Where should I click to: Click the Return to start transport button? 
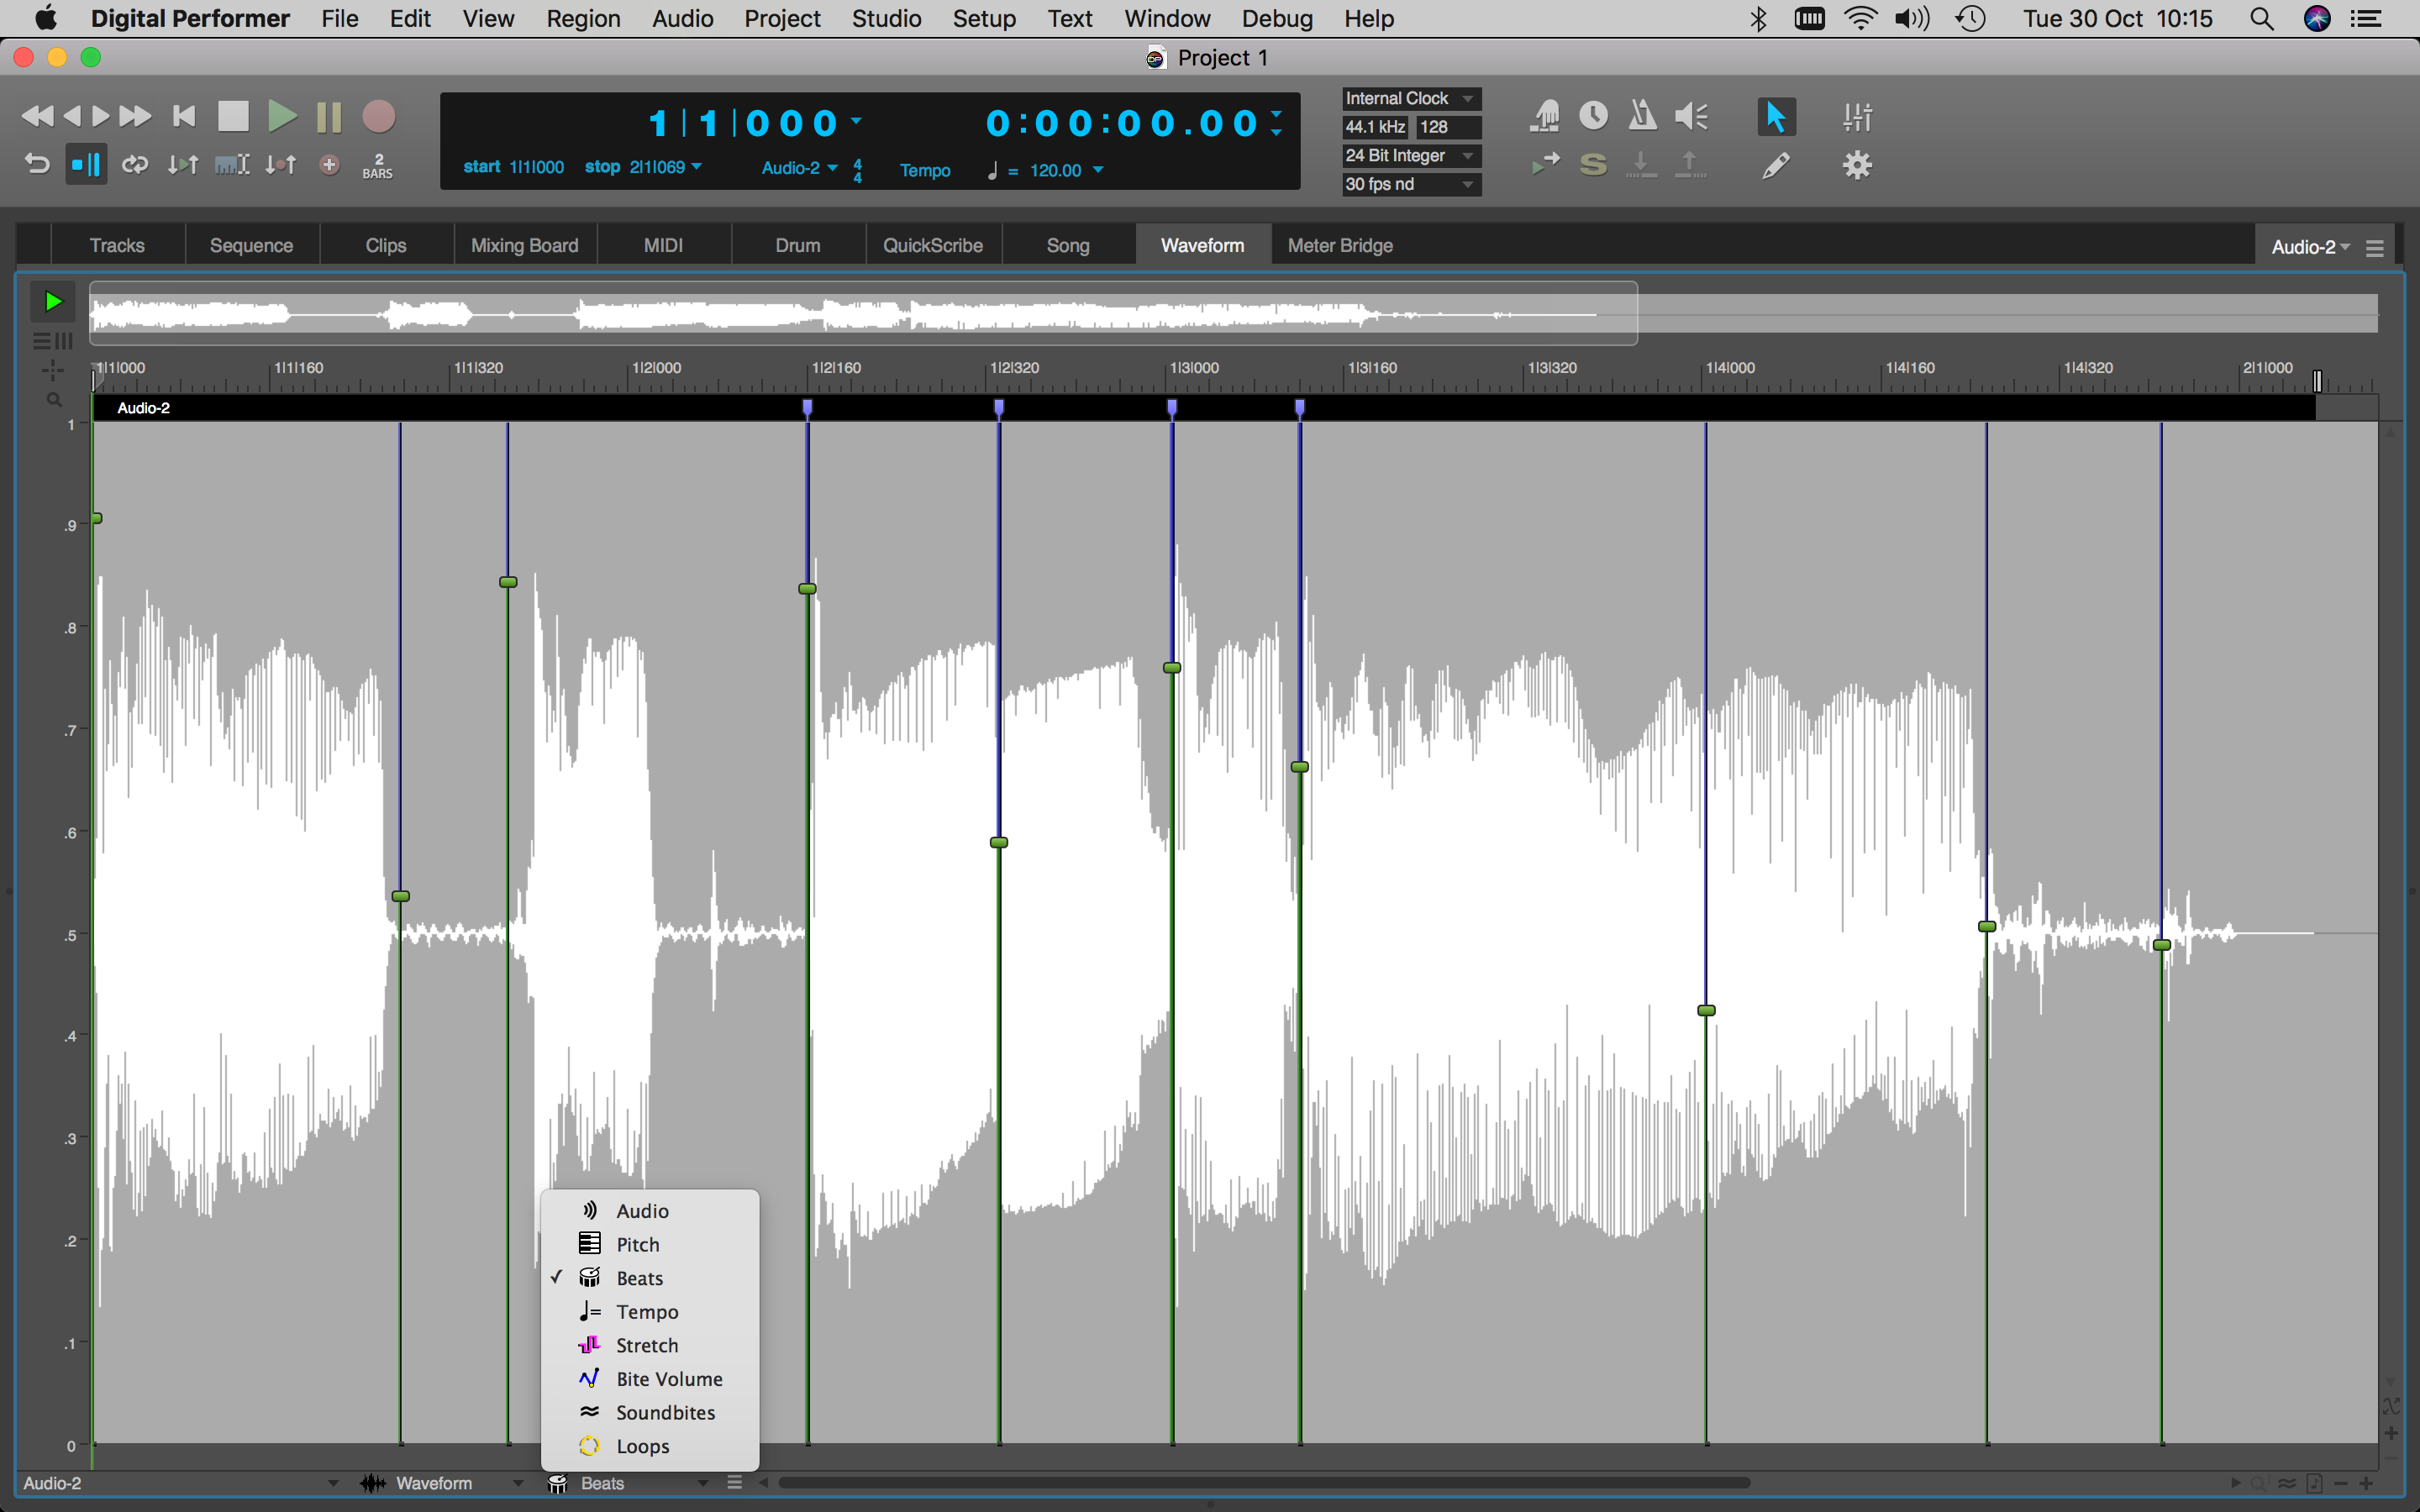[x=184, y=117]
